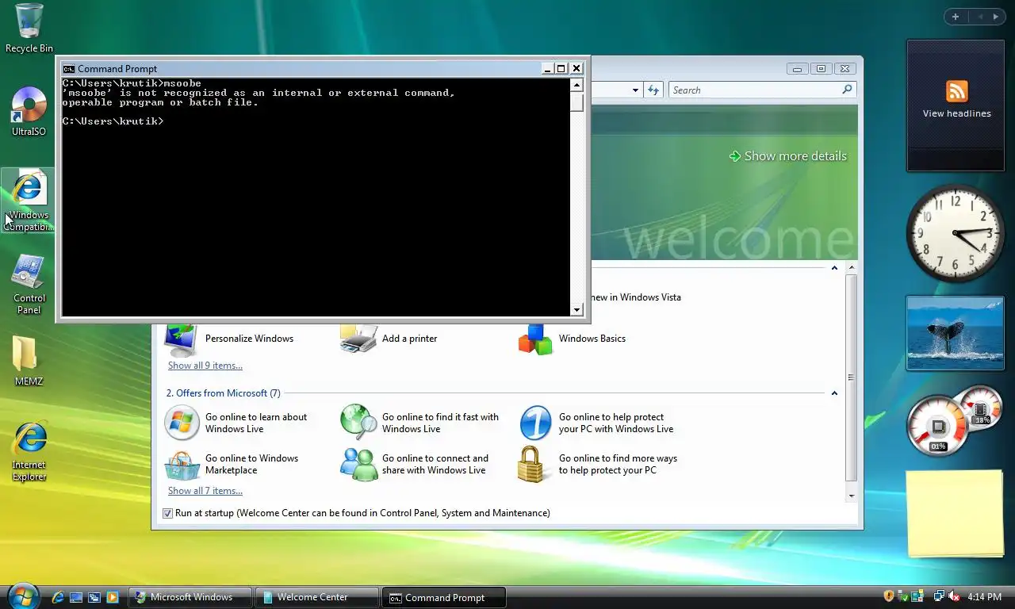Click Welcome Center scrollbar down arrow

pos(852,496)
